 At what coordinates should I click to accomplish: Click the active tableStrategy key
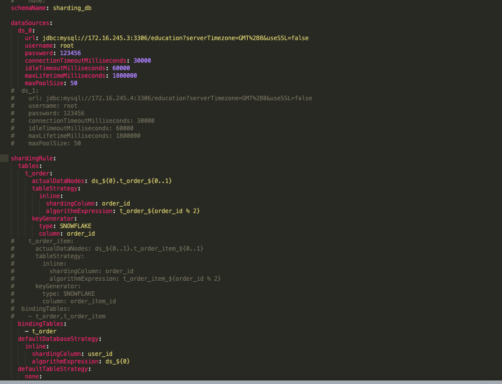pyautogui.click(x=55, y=188)
